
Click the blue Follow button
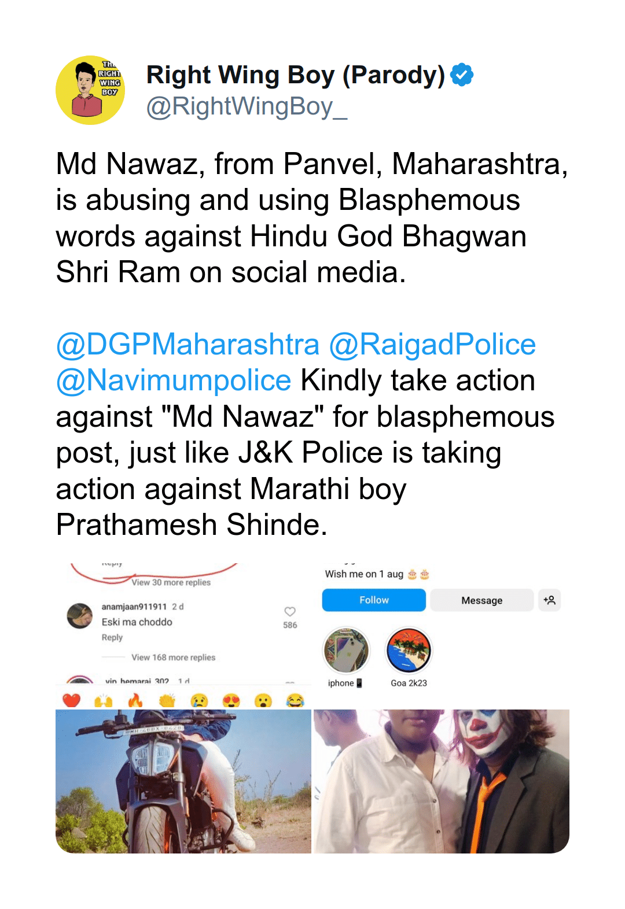tap(374, 600)
